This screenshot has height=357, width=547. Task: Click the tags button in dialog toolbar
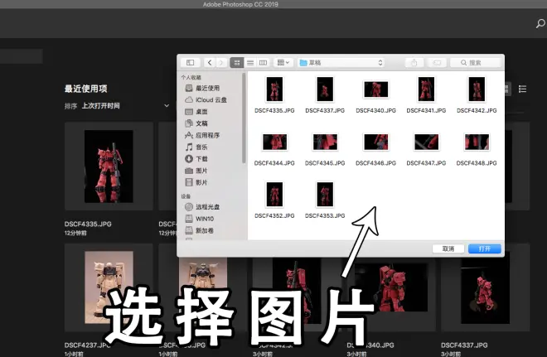click(437, 63)
